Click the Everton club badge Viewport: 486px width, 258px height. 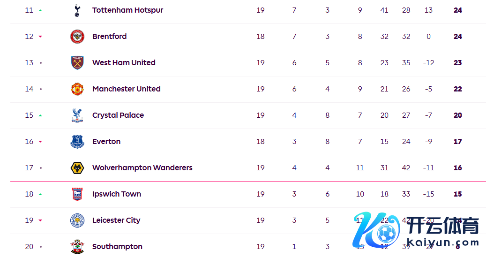(77, 142)
